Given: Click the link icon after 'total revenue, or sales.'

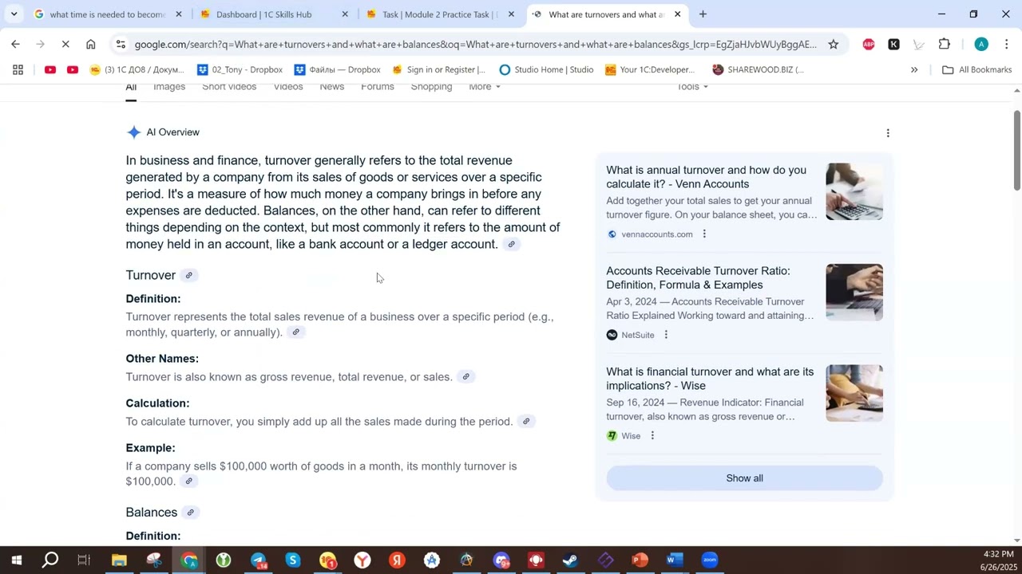Looking at the screenshot, I should coord(466,376).
